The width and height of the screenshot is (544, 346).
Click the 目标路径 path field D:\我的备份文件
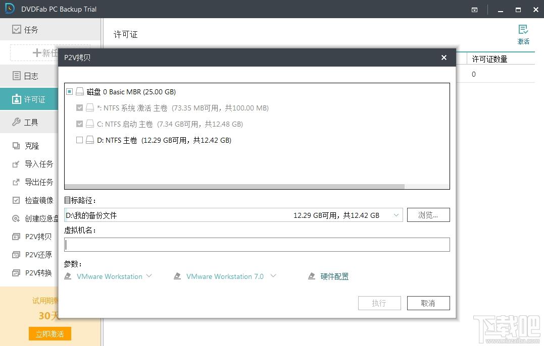click(x=233, y=215)
